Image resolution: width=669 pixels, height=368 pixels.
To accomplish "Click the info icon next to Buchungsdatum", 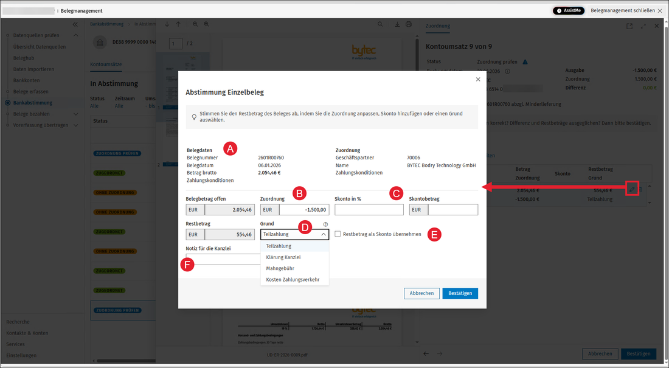I will point(507,71).
